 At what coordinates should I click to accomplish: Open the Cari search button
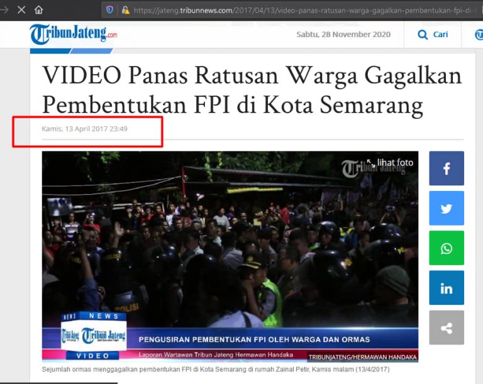(x=433, y=35)
